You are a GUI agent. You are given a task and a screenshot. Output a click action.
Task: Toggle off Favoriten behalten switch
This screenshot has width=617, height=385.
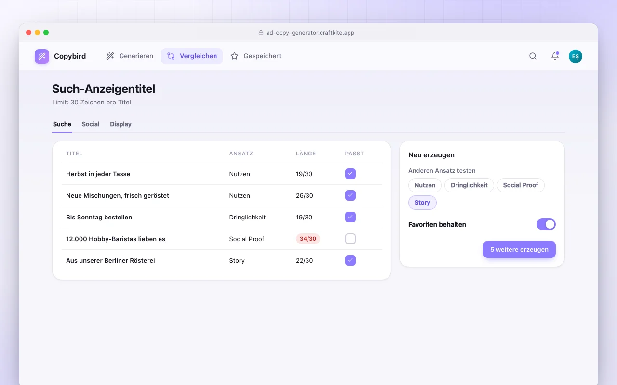pyautogui.click(x=546, y=224)
